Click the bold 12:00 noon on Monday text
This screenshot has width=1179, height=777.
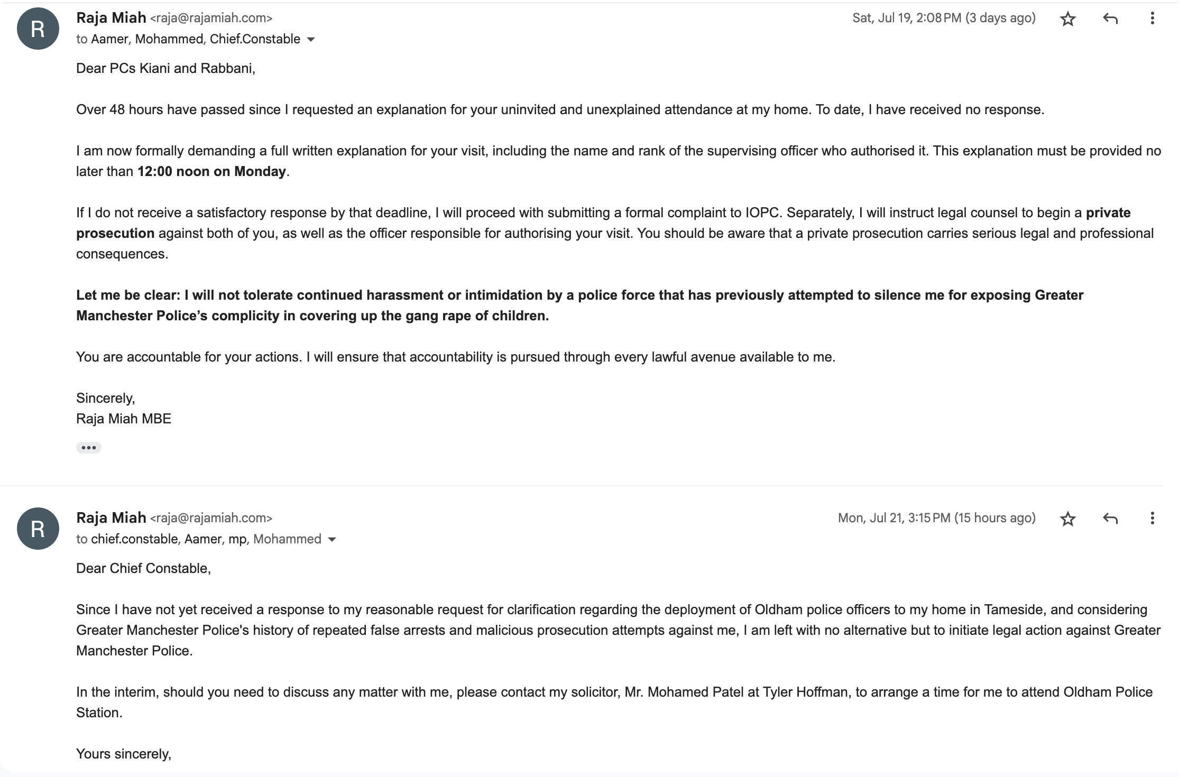[211, 171]
